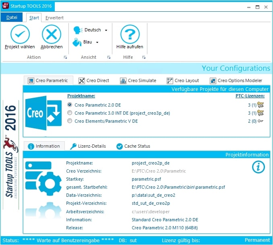This screenshot has width=273, height=245.
Task: Click the single key icon for Creo Elements/Parametric V DE
Action: [261, 121]
